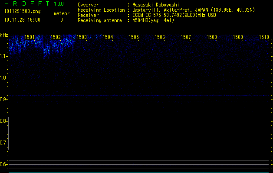Click the 1502 time marker
The height and width of the screenshot is (173, 273).
point(56,37)
